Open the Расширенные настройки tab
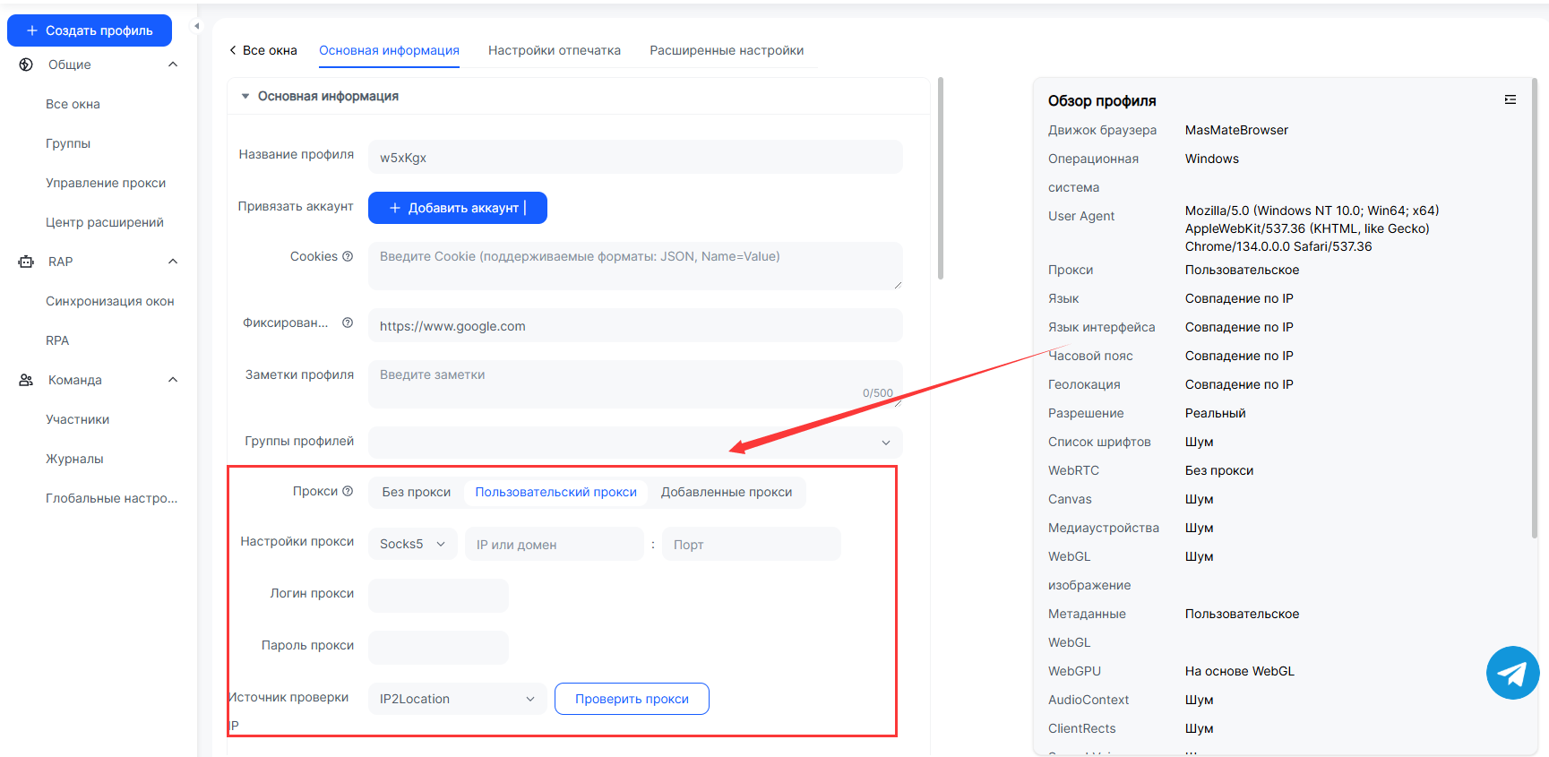Screen dimensions: 1549x757 coord(726,50)
